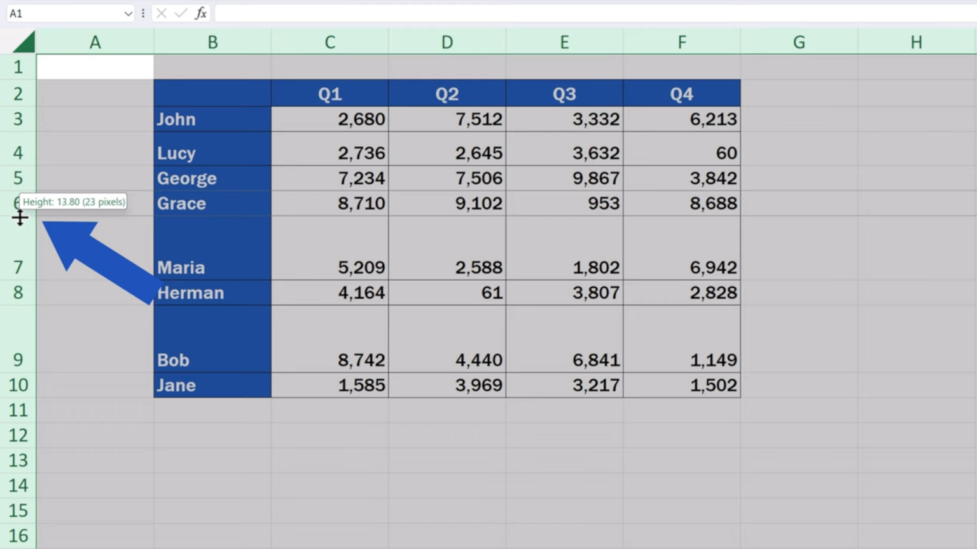977x549 pixels.
Task: Select Grace's Q2 value 9,102
Action: coord(447,203)
